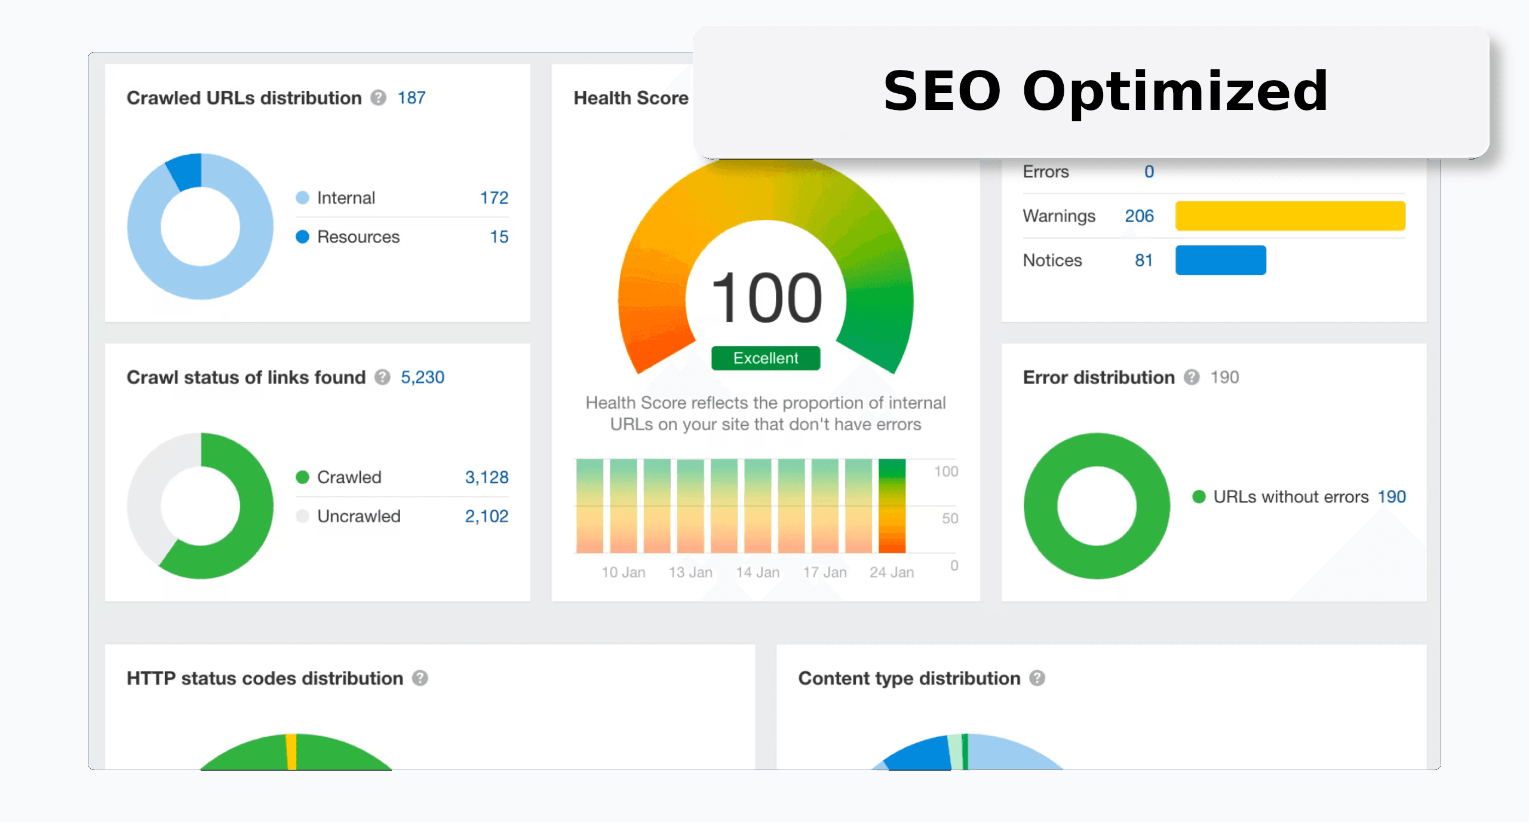Screen dimensions: 1529x822
Task: Open the 5,230 links found count
Action: pyautogui.click(x=422, y=377)
